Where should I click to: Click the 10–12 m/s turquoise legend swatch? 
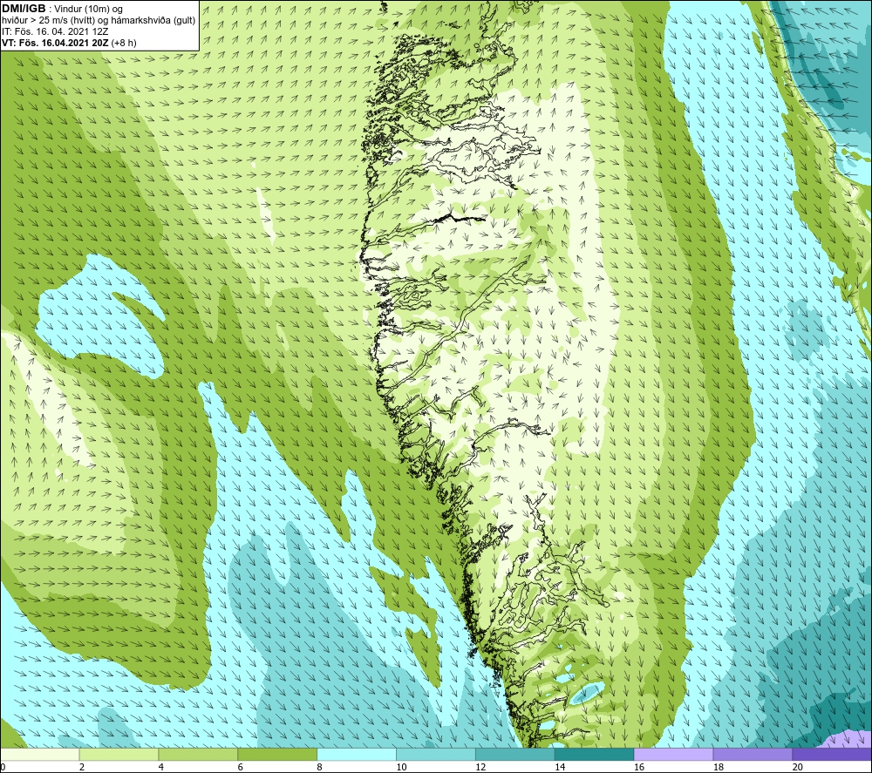pos(436,754)
